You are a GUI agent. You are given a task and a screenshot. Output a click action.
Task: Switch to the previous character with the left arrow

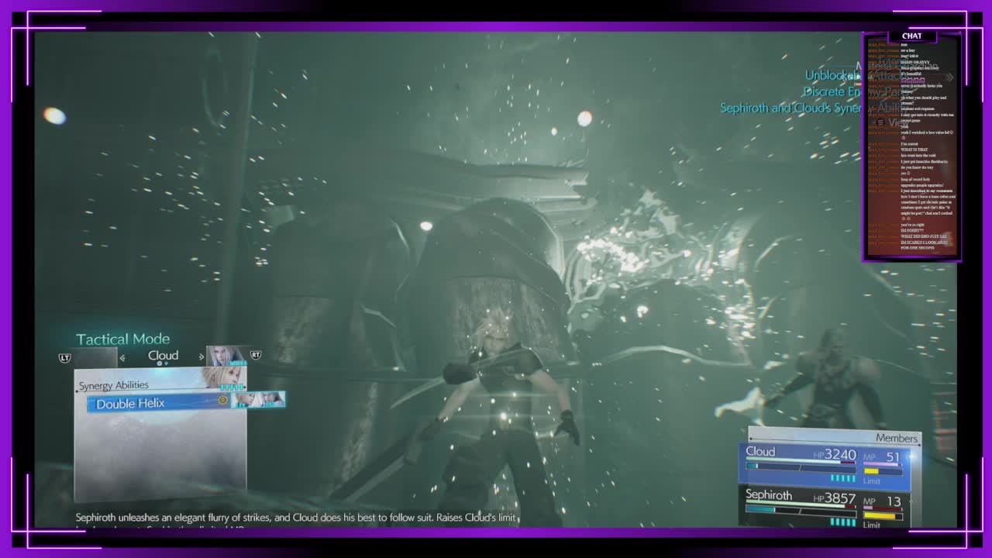[122, 357]
